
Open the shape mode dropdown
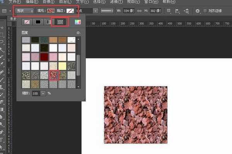[x=24, y=11]
